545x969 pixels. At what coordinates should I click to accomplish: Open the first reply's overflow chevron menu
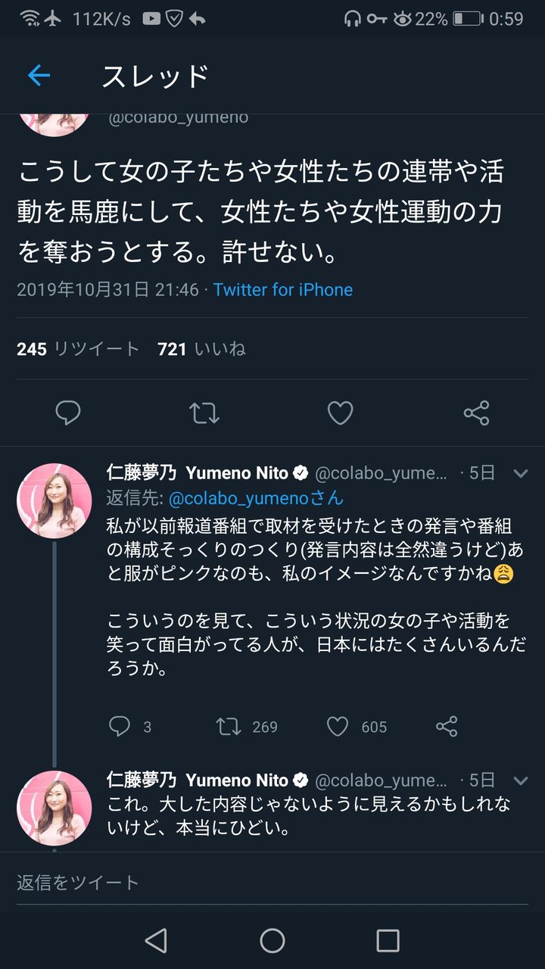pyautogui.click(x=521, y=474)
